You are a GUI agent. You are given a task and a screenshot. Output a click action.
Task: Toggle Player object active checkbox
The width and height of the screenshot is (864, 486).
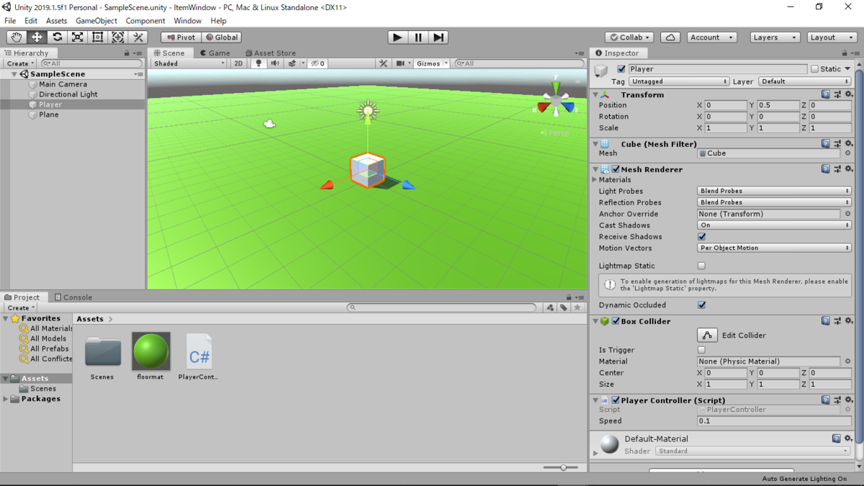pos(621,69)
